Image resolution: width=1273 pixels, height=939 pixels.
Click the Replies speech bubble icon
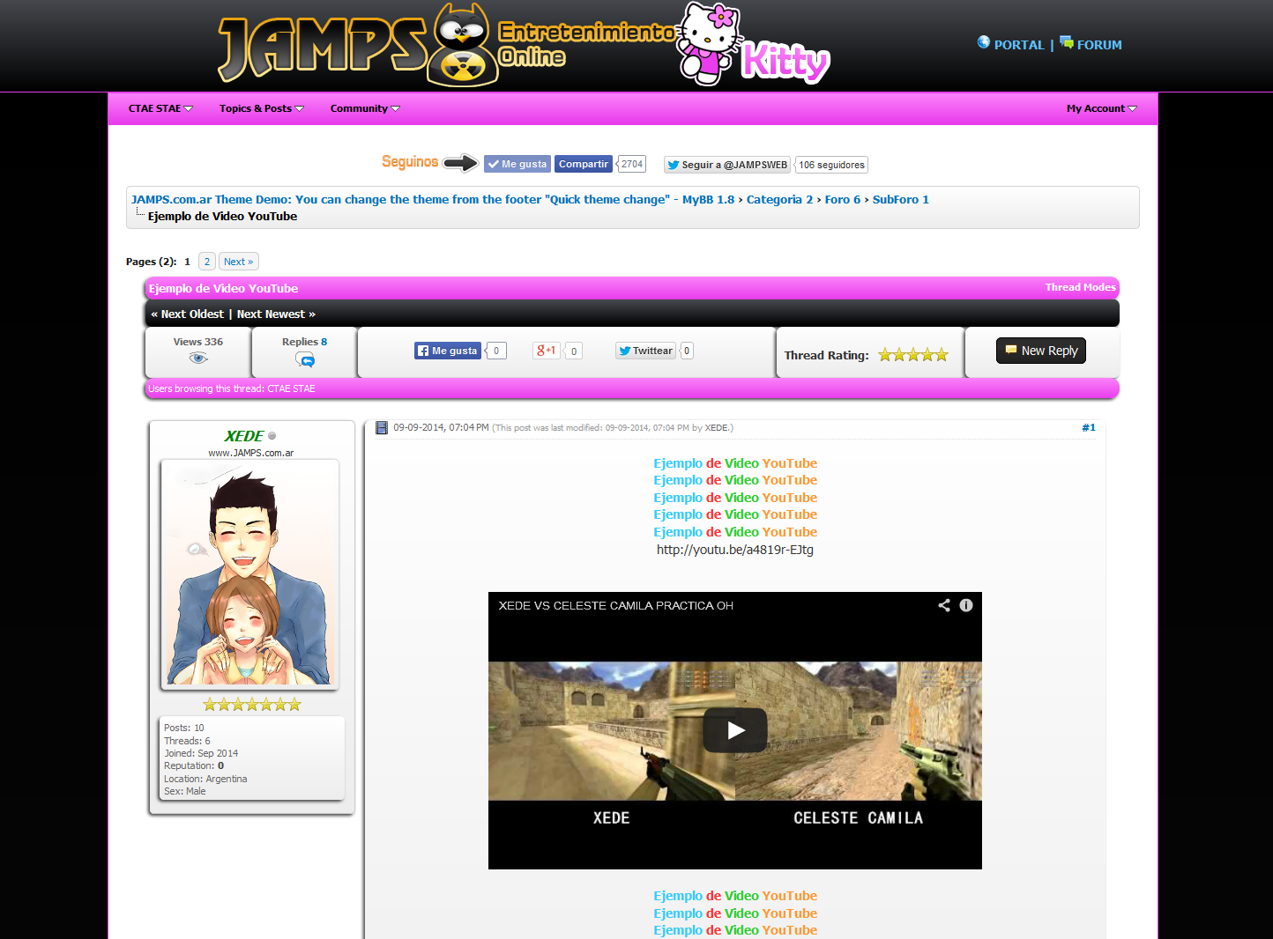(305, 359)
